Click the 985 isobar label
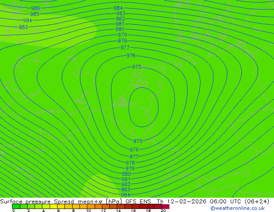The image size is (274, 212). (x=35, y=14)
